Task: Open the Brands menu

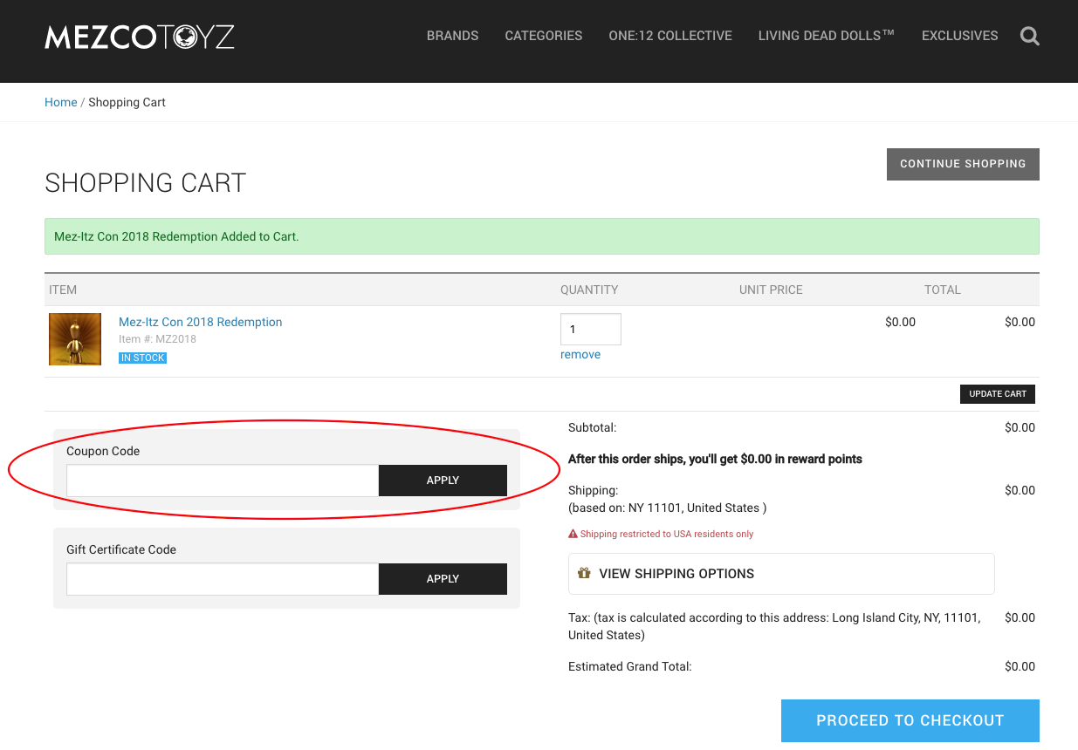Action: click(452, 36)
